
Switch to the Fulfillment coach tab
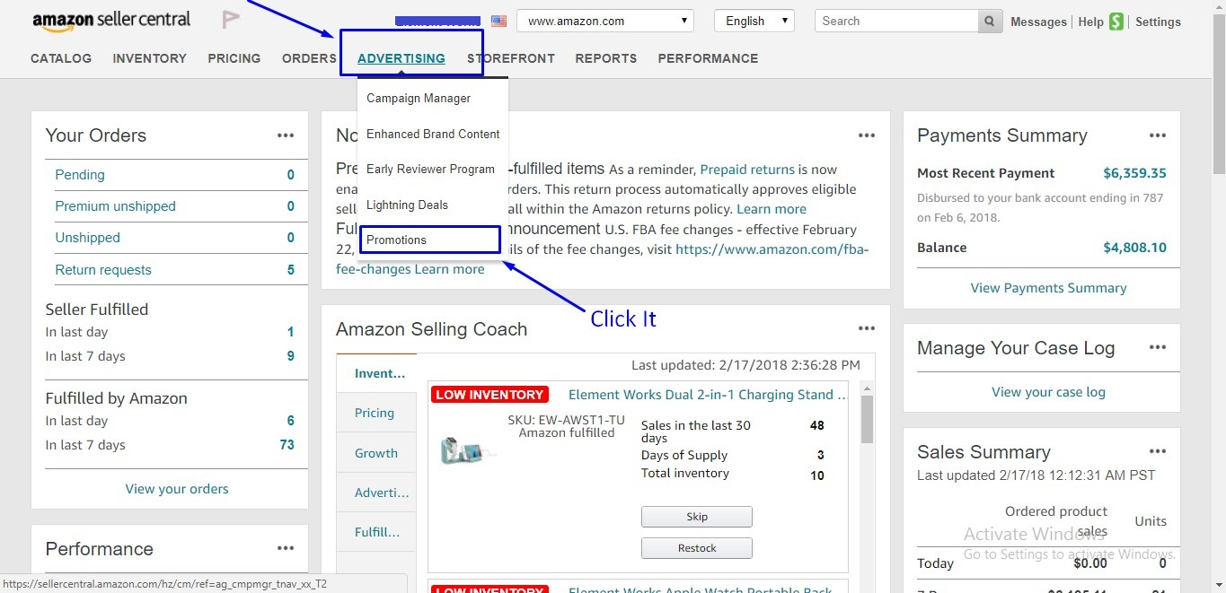pyautogui.click(x=376, y=532)
